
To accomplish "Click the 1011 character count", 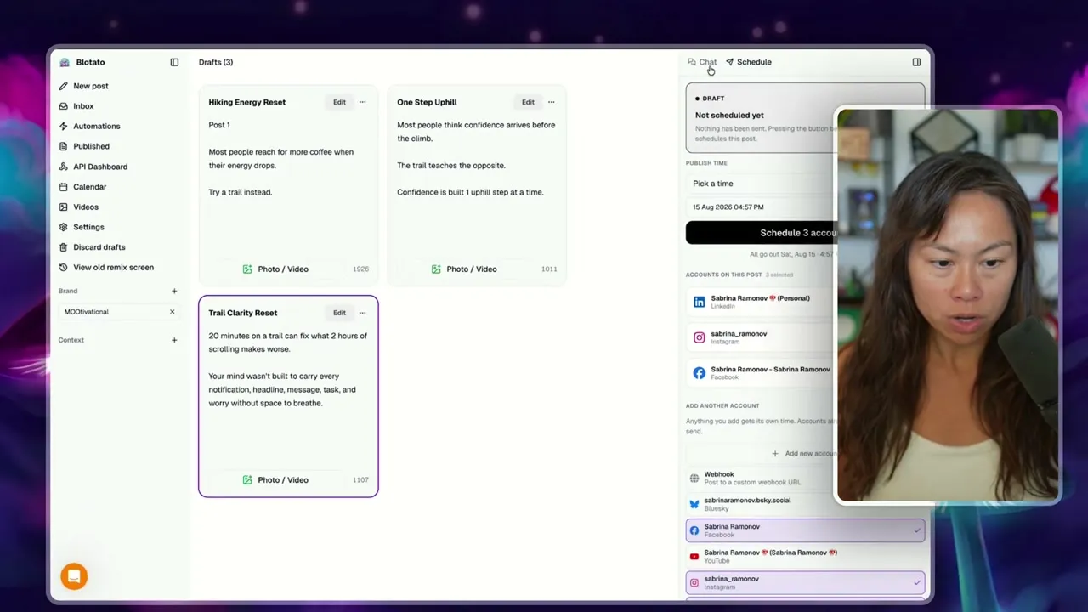I will point(549,269).
